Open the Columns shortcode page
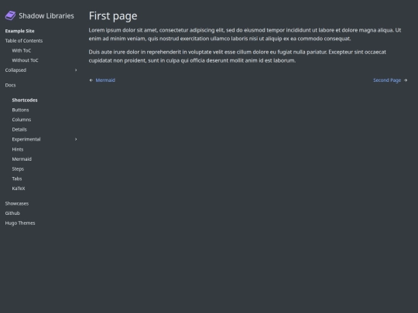The image size is (418, 313). click(22, 120)
